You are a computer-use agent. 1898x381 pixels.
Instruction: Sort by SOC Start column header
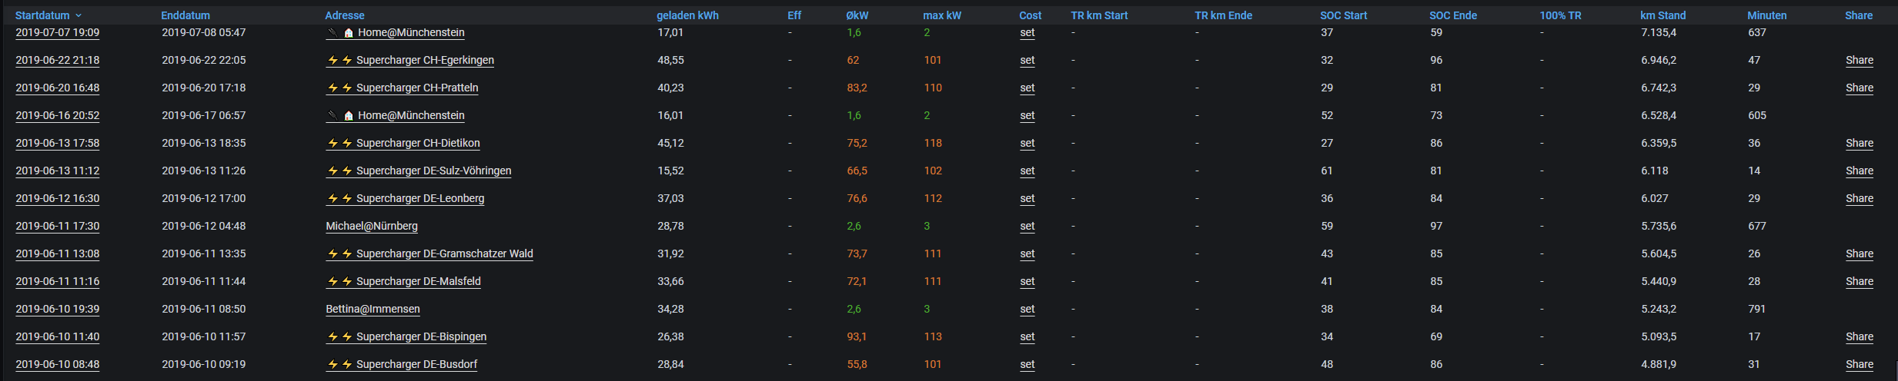point(1343,15)
